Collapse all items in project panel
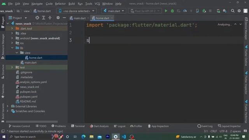 pos(50,18)
